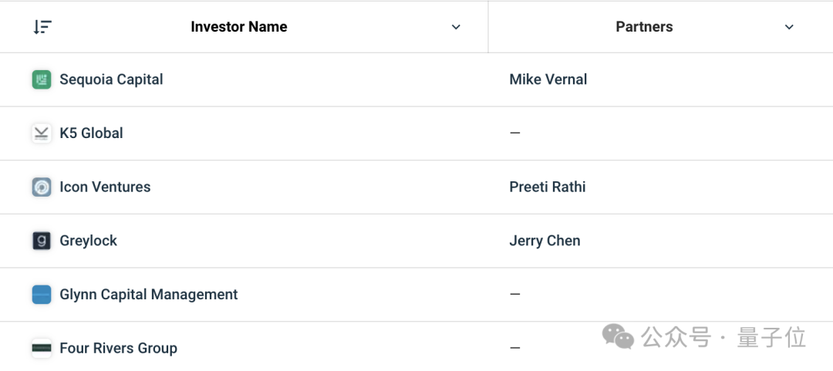Screen dimensions: 833x371
Task: Open the Four Rivers Group link
Action: click(x=119, y=348)
